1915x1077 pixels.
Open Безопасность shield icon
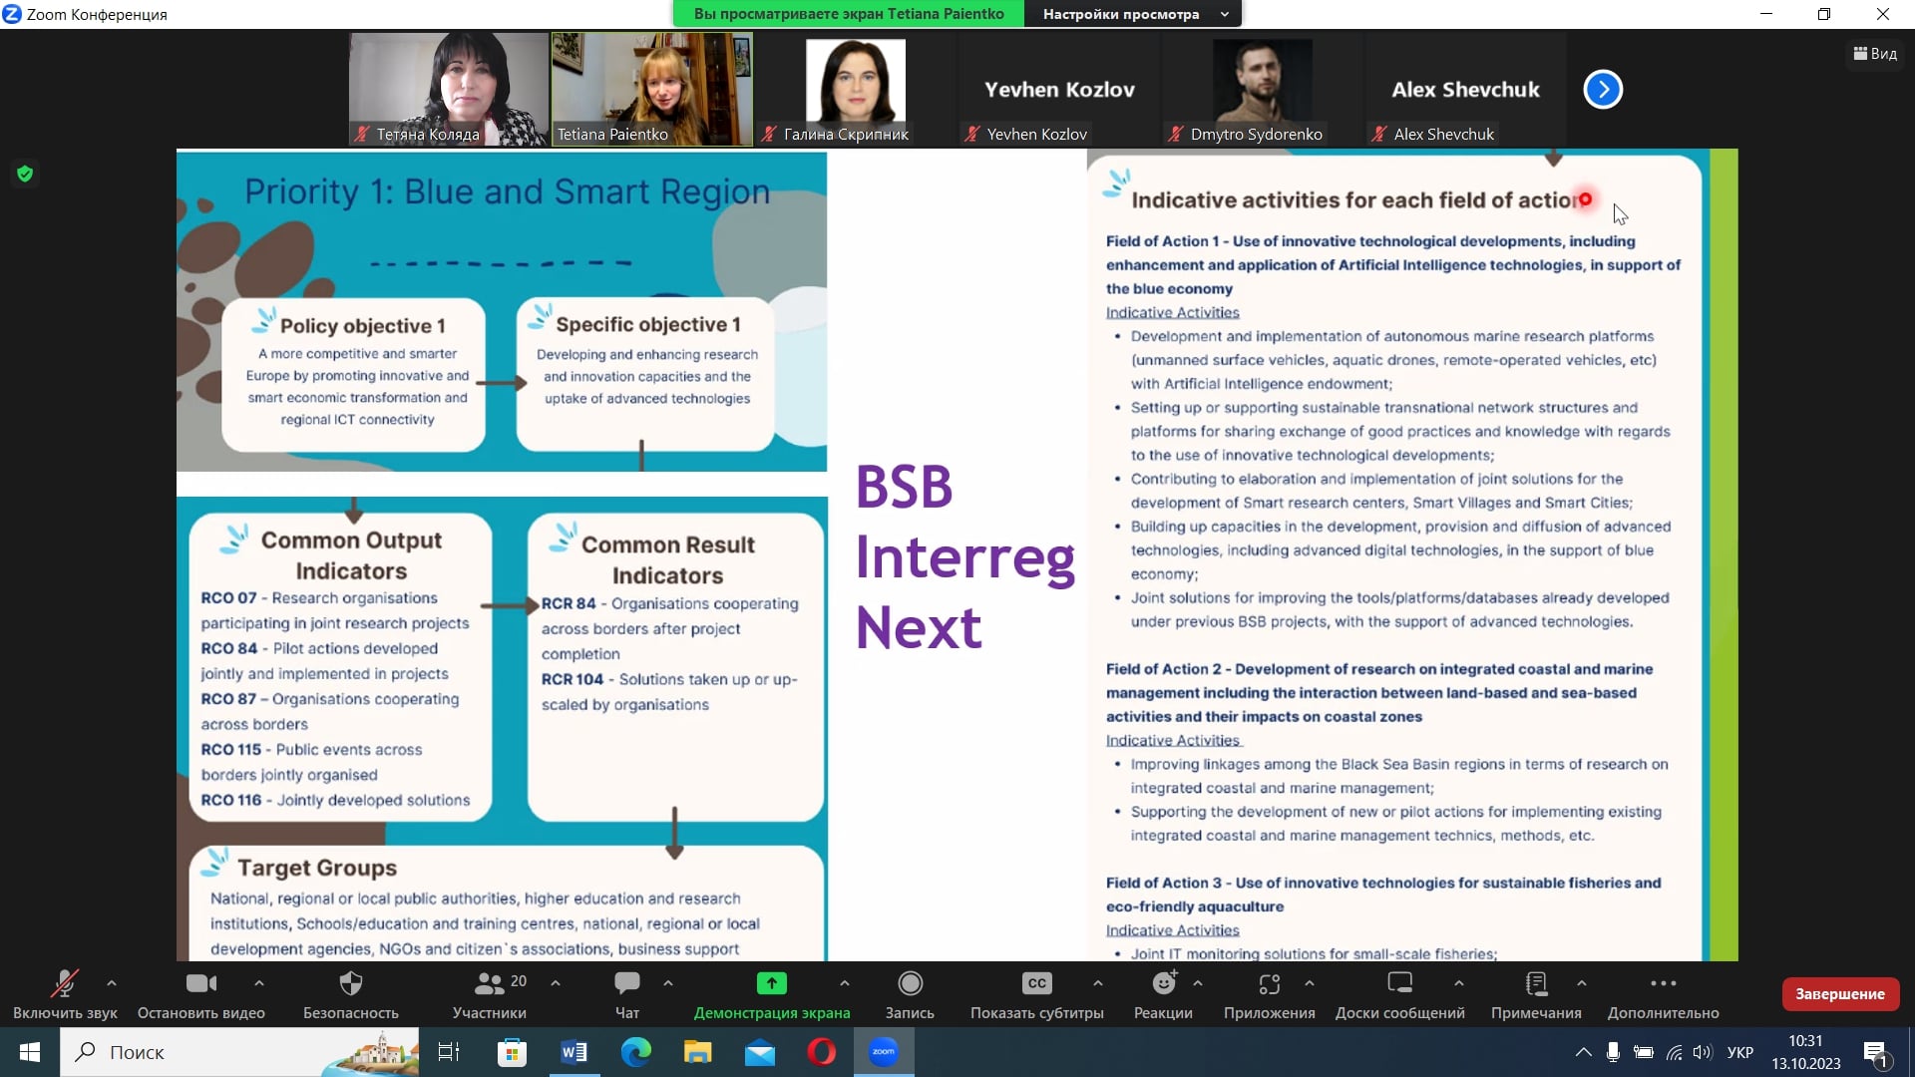351,984
